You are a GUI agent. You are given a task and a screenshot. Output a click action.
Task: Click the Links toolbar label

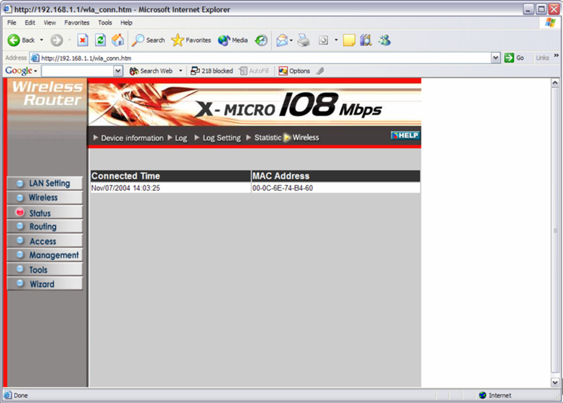point(542,58)
